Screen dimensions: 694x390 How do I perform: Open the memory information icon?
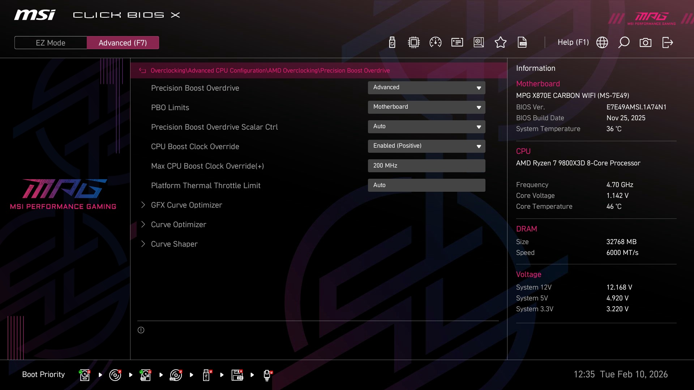coord(457,42)
